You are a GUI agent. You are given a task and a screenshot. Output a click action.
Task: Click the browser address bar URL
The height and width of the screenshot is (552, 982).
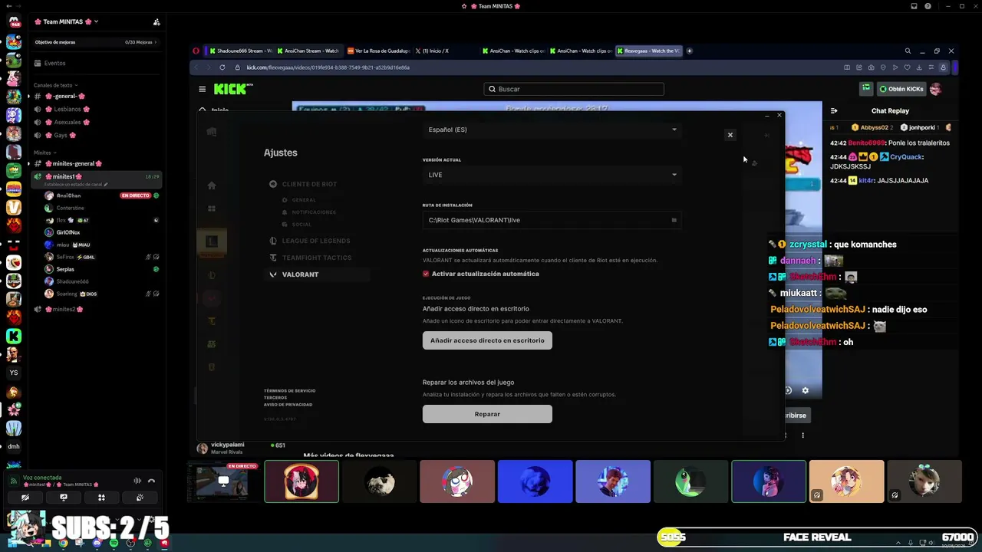(328, 67)
